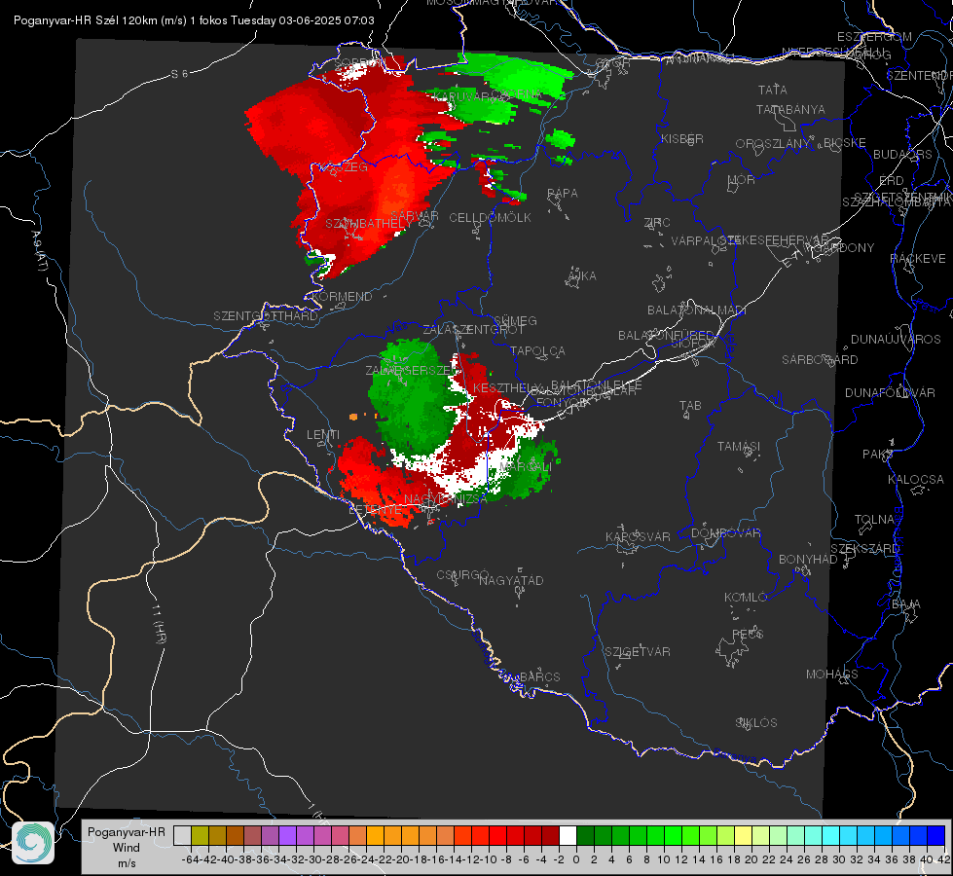Select the cyan swatch between 28 and 30
The height and width of the screenshot is (876, 953).
pyautogui.click(x=831, y=836)
